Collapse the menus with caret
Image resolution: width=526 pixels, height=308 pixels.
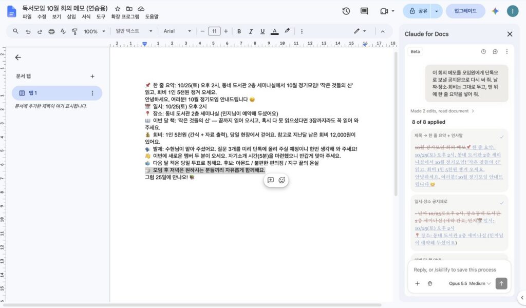[383, 31]
